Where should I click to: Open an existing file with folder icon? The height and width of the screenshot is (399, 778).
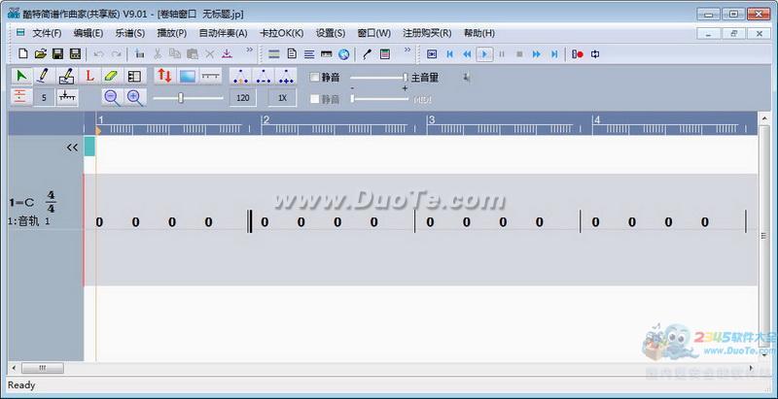pos(41,54)
